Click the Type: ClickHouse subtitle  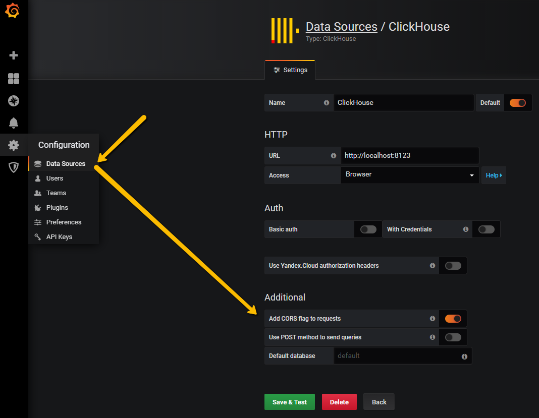coord(331,39)
